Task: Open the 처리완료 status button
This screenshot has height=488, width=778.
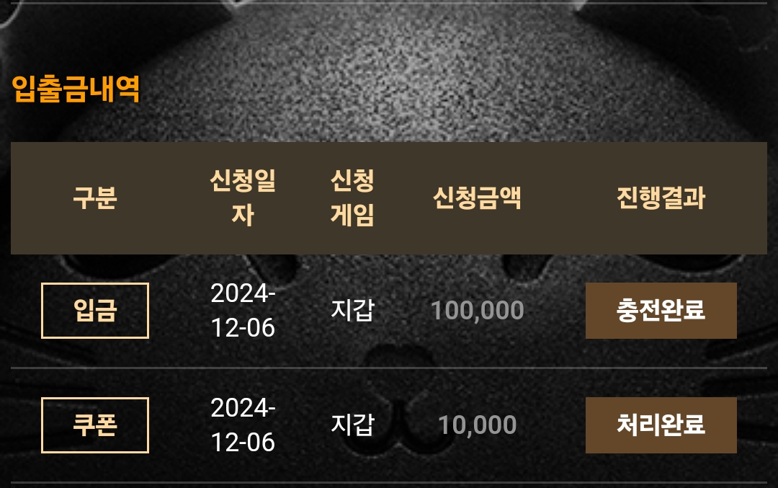Action: click(661, 425)
